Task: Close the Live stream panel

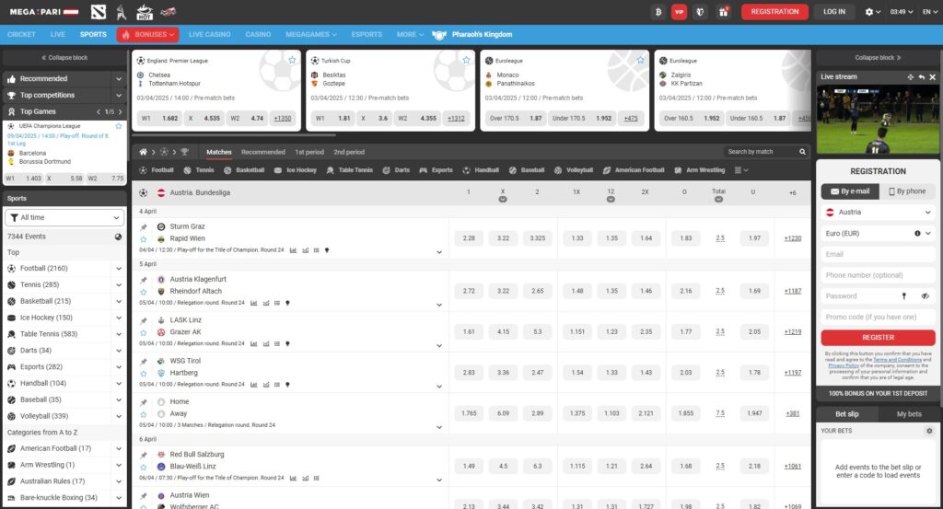Action: pyautogui.click(x=932, y=77)
